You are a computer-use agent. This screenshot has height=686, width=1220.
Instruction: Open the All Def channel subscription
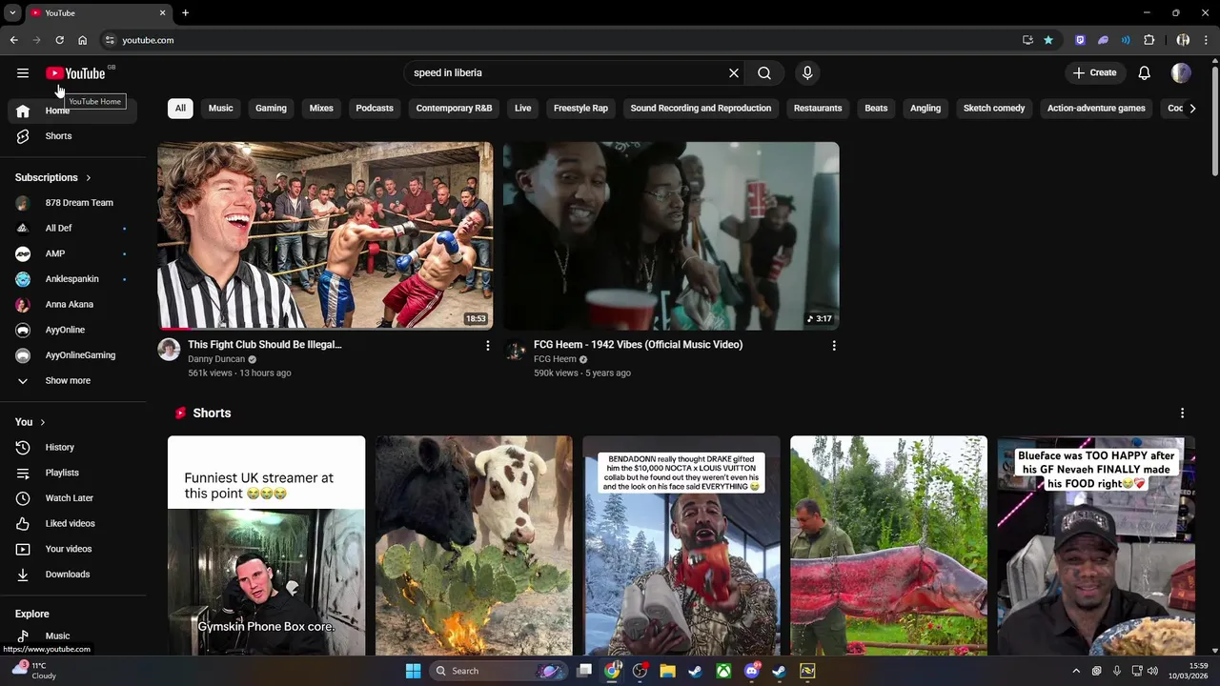(73, 228)
